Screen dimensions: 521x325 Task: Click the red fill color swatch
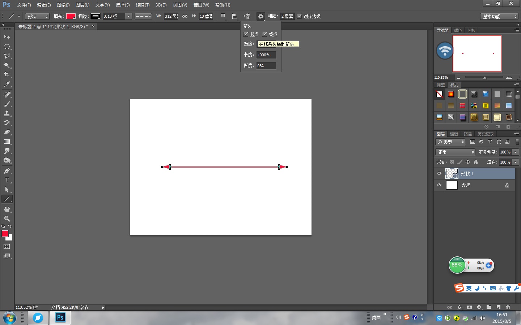tap(71, 16)
